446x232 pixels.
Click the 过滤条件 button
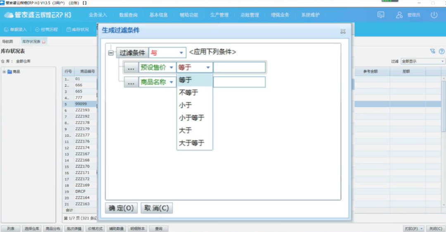coord(132,53)
